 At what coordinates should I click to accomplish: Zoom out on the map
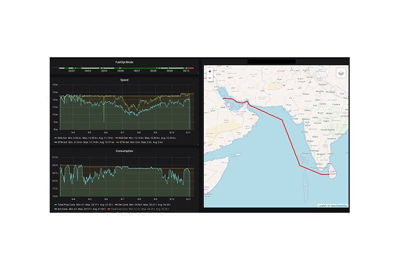click(210, 78)
